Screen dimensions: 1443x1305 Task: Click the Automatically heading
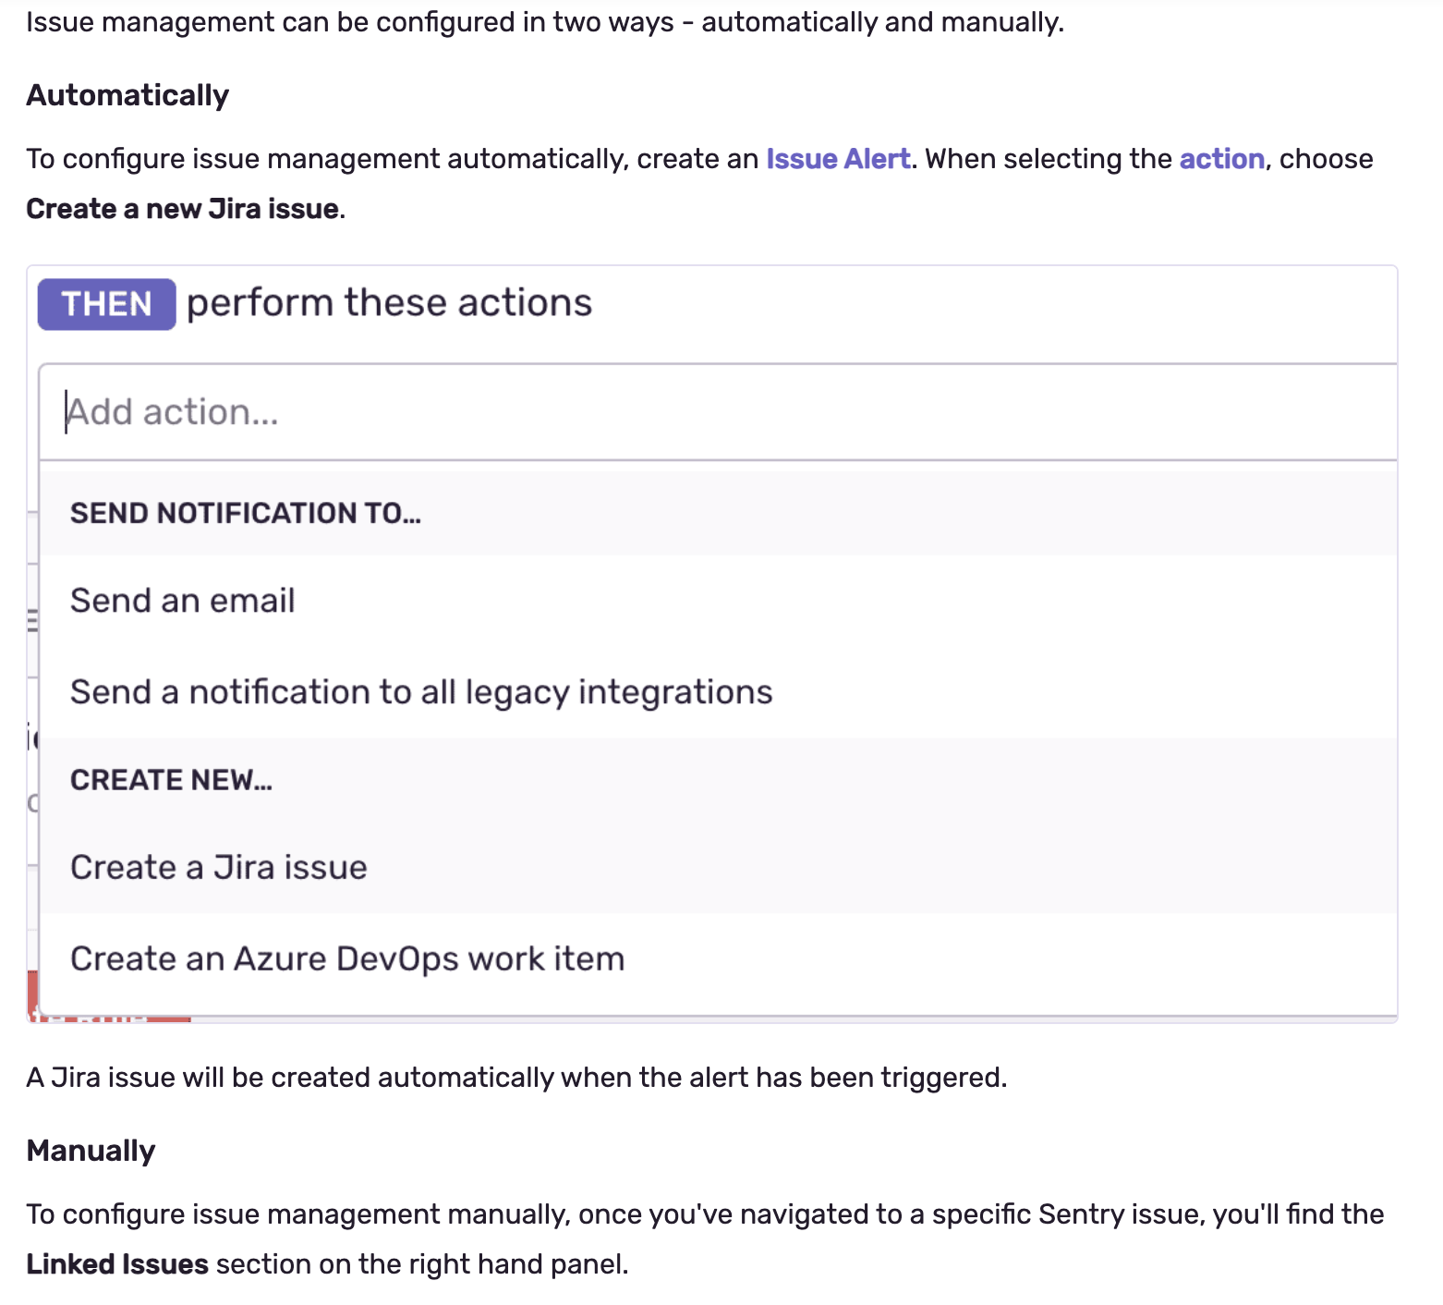point(127,95)
